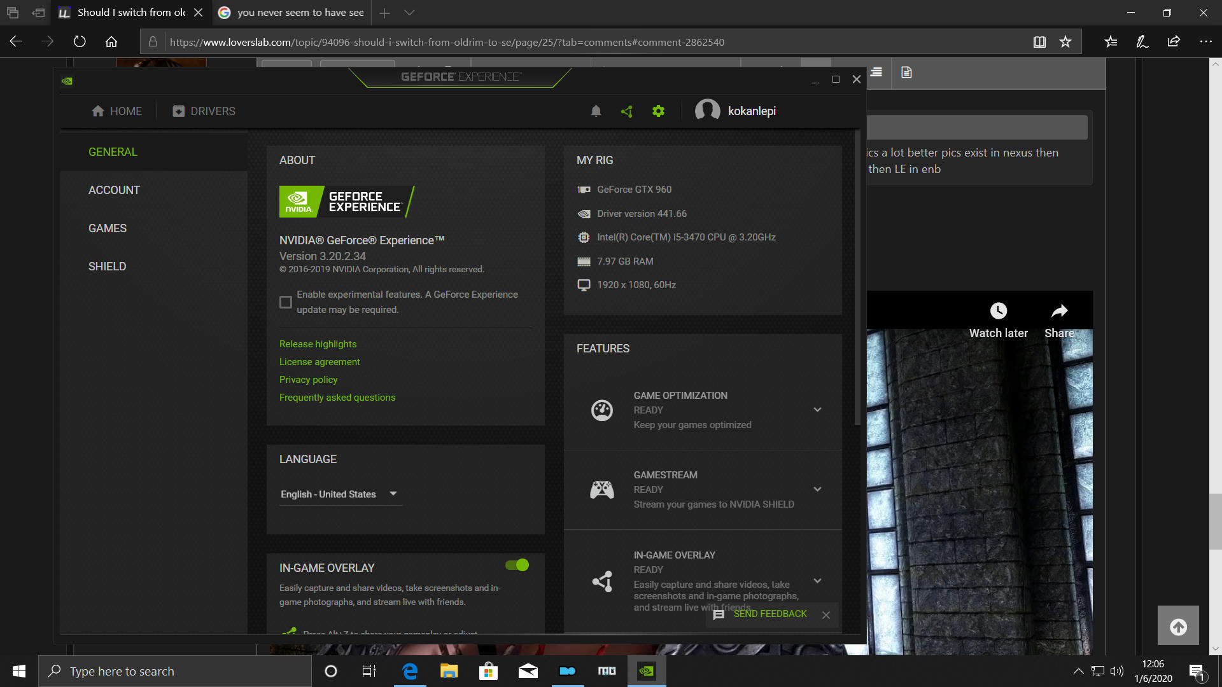Screen dimensions: 1222x687
Task: Show hidden system tray icons
Action: 1078,671
